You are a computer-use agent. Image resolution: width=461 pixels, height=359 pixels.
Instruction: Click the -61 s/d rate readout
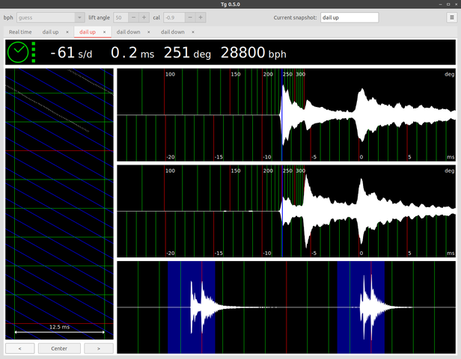pyautogui.click(x=71, y=53)
